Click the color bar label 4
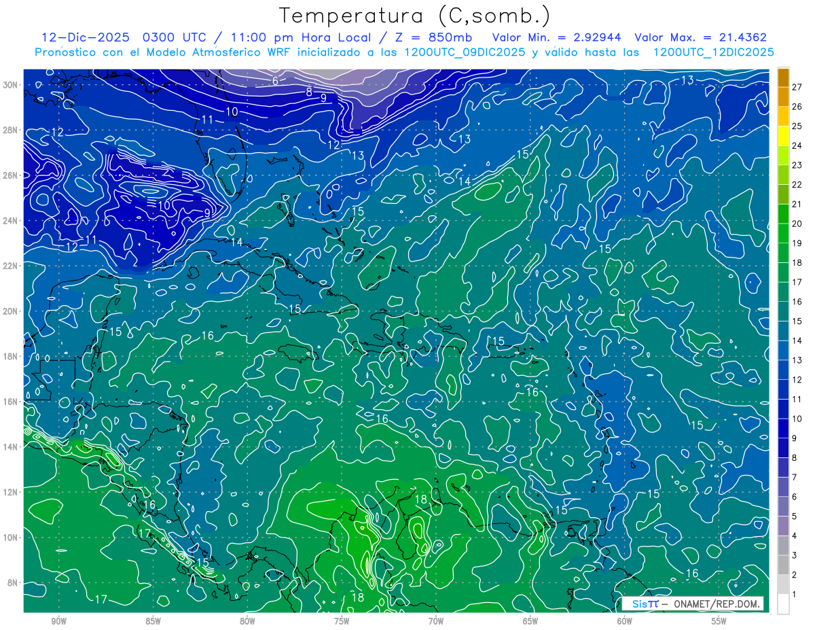 coord(795,536)
